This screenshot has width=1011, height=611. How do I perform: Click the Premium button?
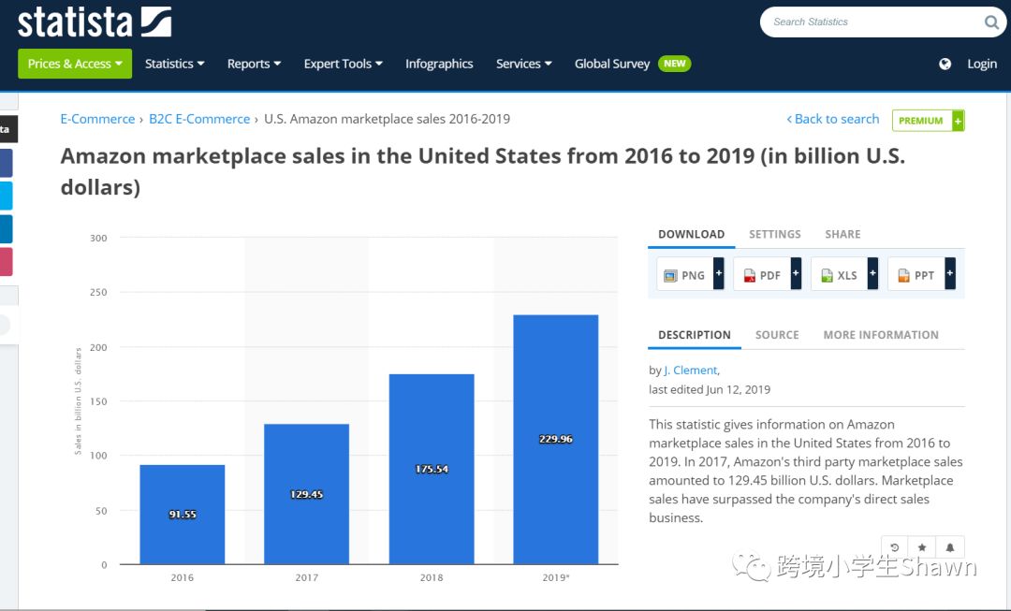pos(927,121)
